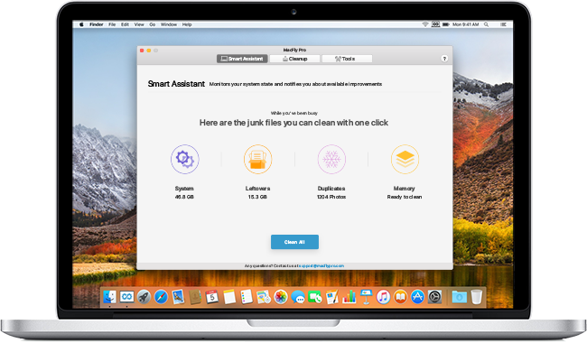Open the Trash in the Dock

tap(477, 297)
